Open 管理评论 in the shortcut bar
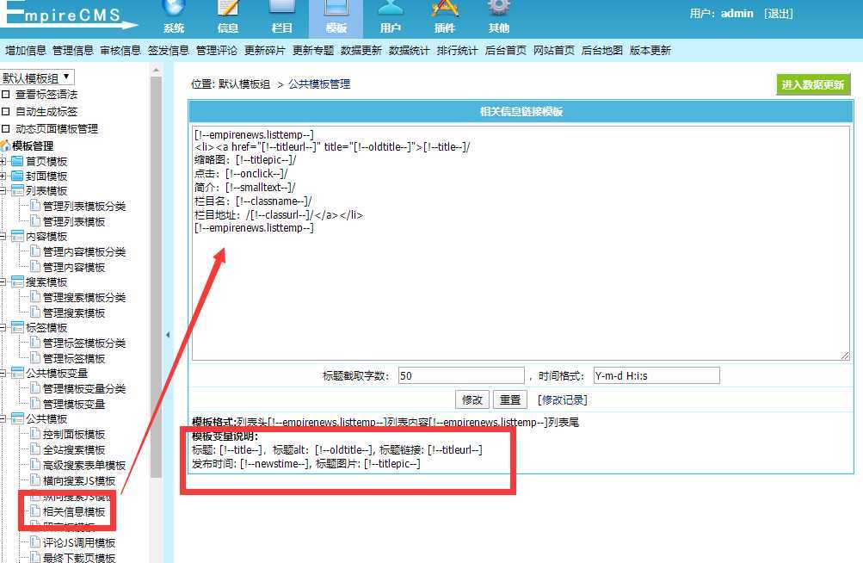The width and height of the screenshot is (863, 563). coord(217,51)
